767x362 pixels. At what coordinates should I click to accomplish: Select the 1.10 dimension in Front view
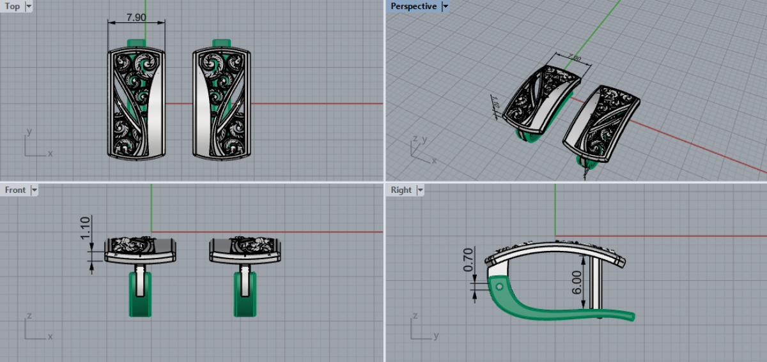tap(87, 229)
